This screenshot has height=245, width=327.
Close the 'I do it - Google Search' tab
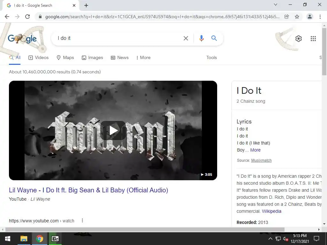[x=74, y=5]
